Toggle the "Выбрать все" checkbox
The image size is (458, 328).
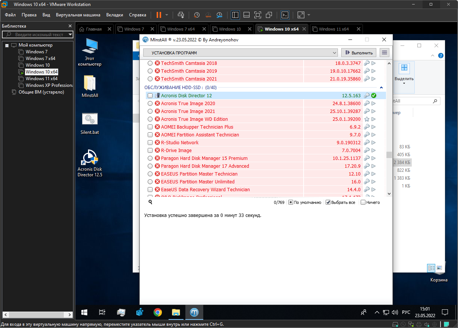pos(328,202)
